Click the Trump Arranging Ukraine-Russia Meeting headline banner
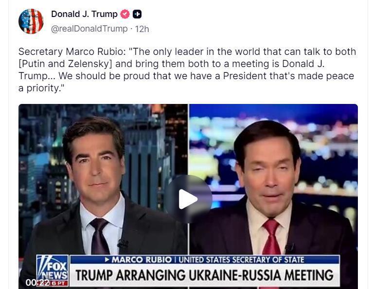 point(204,275)
